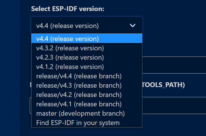Select release/v4.3 (release branch)
The image size is (206, 136).
pyautogui.click(x=87, y=85)
